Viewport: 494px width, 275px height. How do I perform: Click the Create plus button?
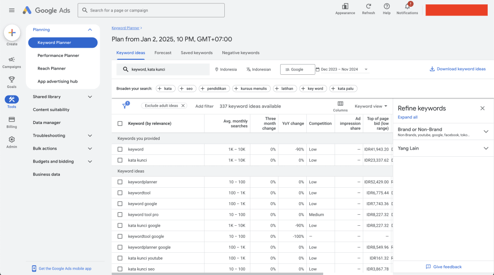12,32
